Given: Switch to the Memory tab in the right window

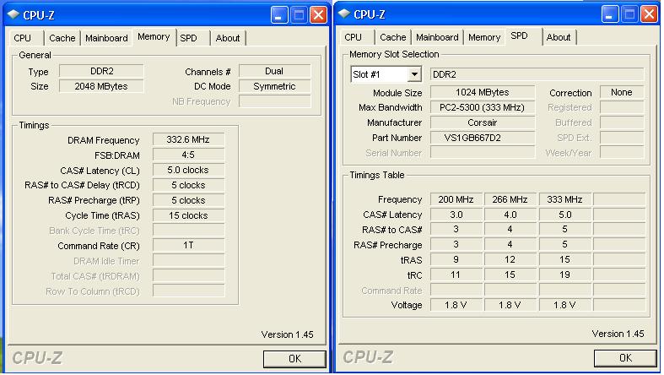Looking at the screenshot, I should [x=484, y=38].
